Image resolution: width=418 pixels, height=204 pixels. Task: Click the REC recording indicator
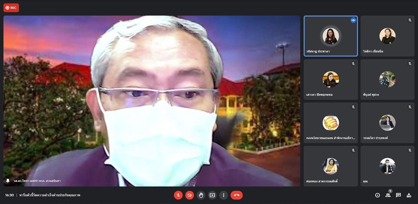11,8
